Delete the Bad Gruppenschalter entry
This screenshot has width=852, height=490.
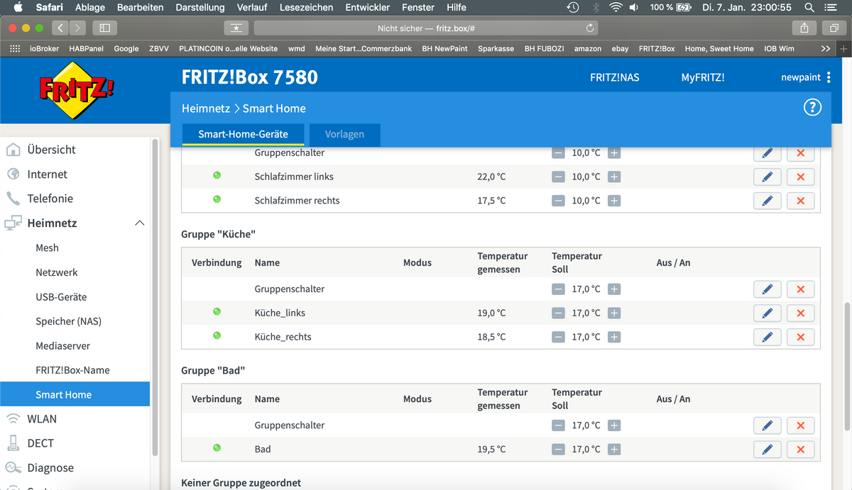[x=801, y=425]
